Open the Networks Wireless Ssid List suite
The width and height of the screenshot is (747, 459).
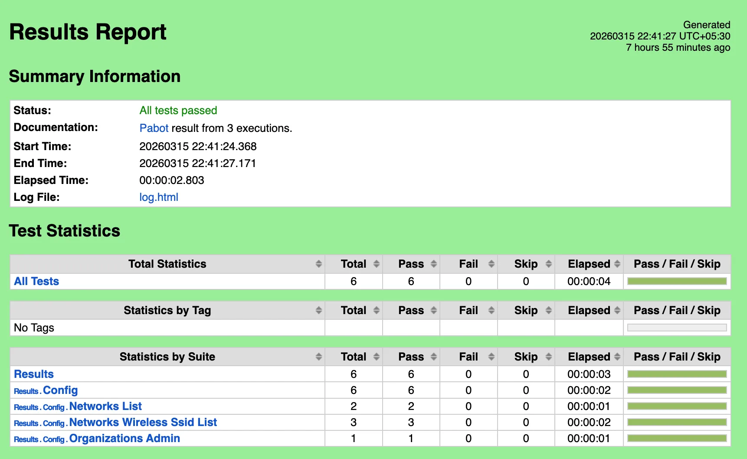[143, 422]
